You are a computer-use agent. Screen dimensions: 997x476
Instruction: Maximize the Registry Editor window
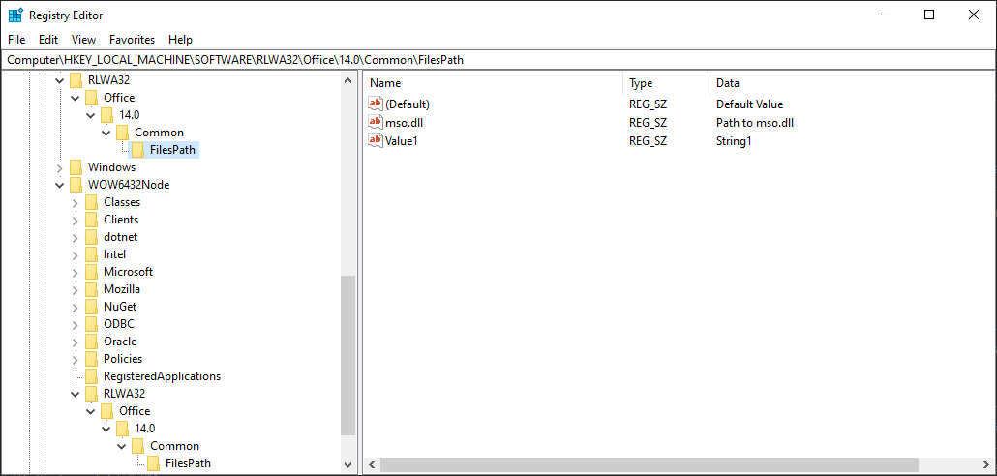(x=929, y=15)
